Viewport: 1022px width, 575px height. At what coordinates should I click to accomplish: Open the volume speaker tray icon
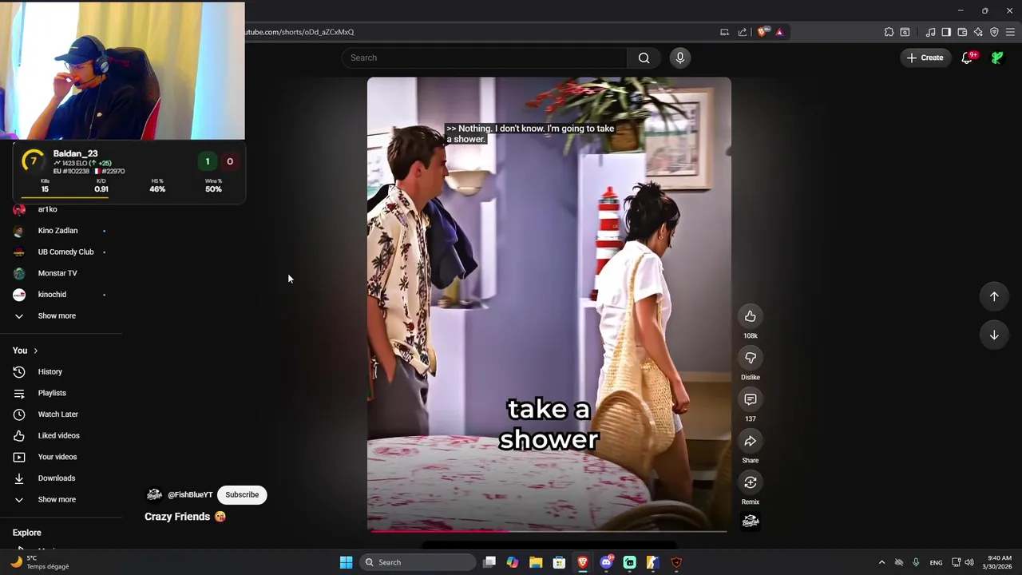pos(969,562)
